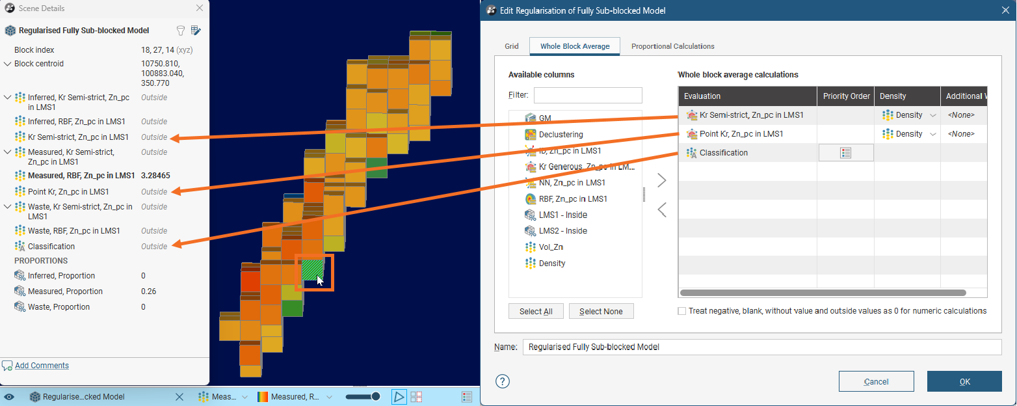Move selected column right with the arrow
The height and width of the screenshot is (406, 1017).
point(661,180)
